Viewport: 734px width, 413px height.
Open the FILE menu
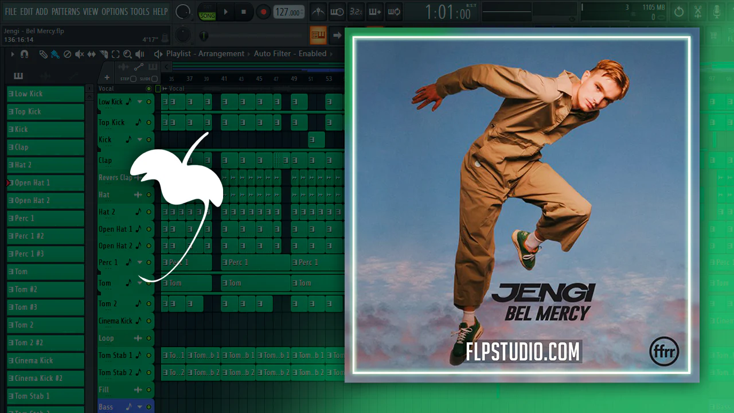point(11,11)
